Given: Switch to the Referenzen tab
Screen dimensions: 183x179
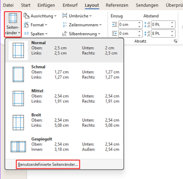Looking at the screenshot, I should tap(117, 5).
